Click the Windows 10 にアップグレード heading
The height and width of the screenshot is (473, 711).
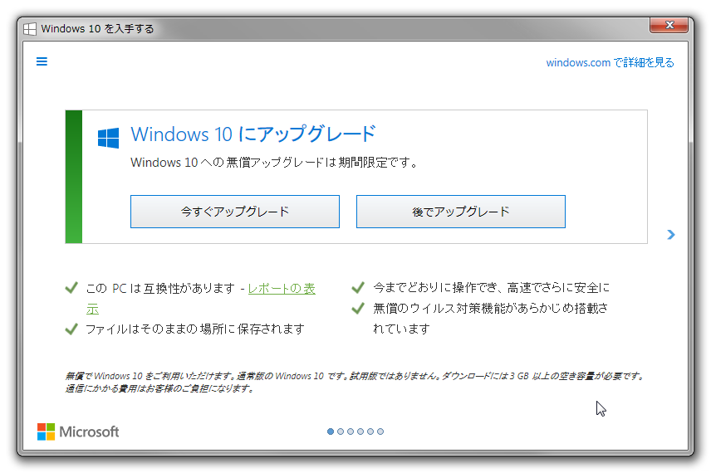tap(253, 134)
